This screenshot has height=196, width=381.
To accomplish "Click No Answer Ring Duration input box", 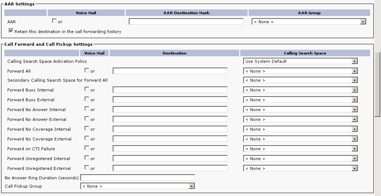I will 137,178.
